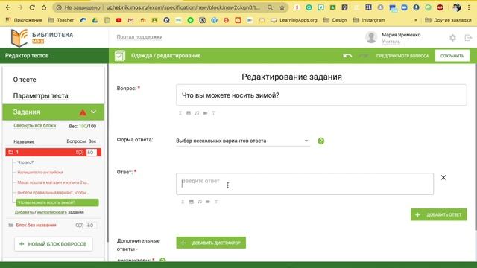Select question Маша пошла в магазин
Image resolution: width=477 pixels, height=268 pixels.
point(53,182)
